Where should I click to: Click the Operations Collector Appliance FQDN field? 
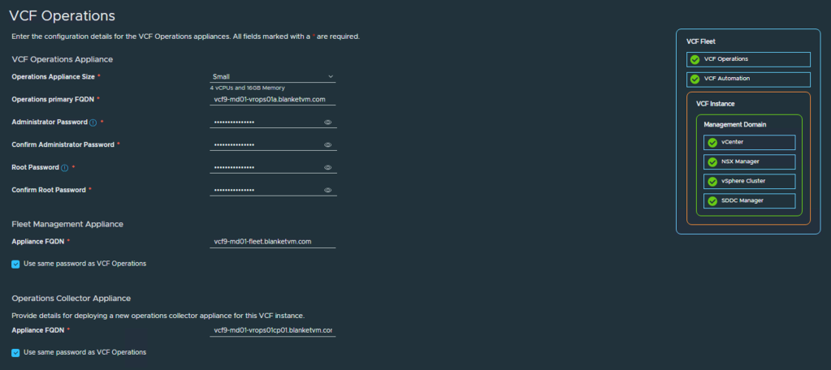pos(272,330)
